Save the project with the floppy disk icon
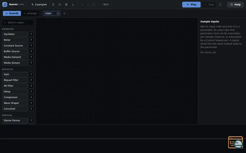This screenshot has width=246, height=153. pos(66,5)
